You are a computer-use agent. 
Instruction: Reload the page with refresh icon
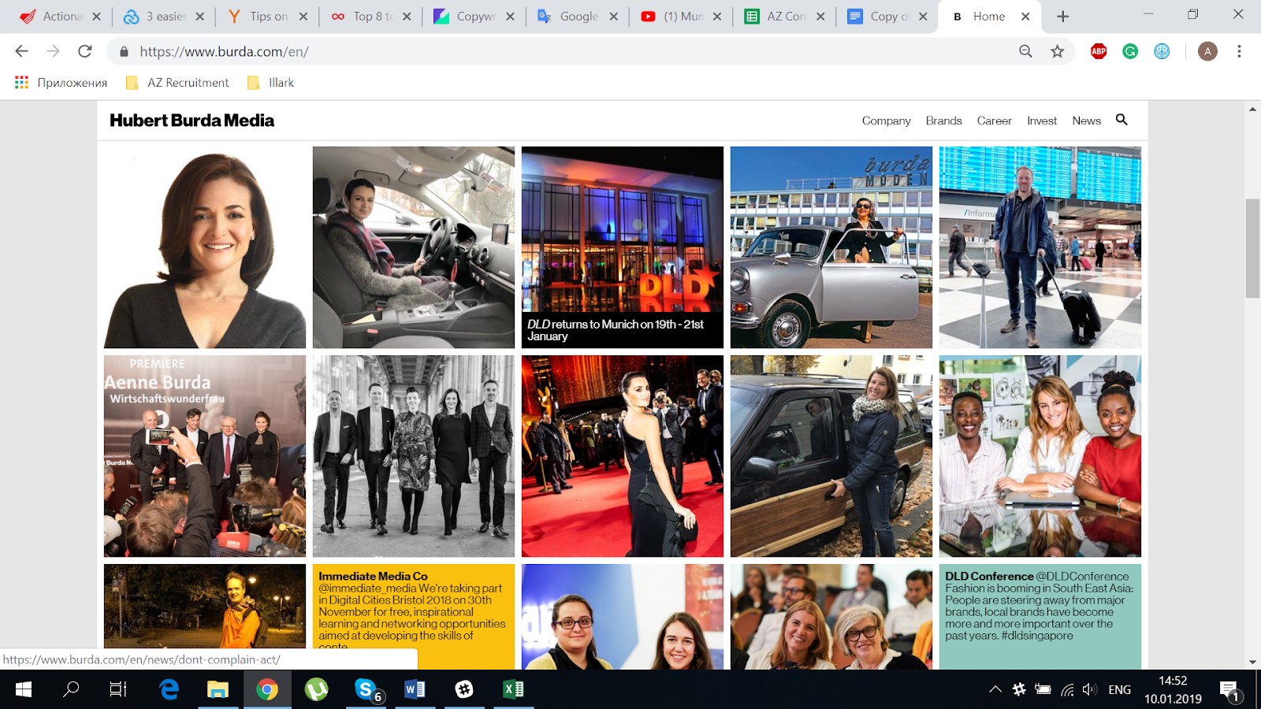tap(84, 51)
